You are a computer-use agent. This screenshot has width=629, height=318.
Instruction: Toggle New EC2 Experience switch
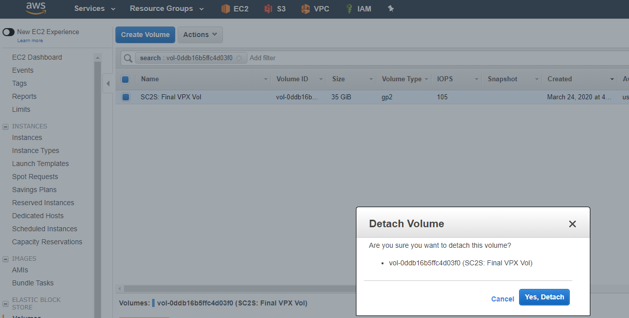pos(9,32)
